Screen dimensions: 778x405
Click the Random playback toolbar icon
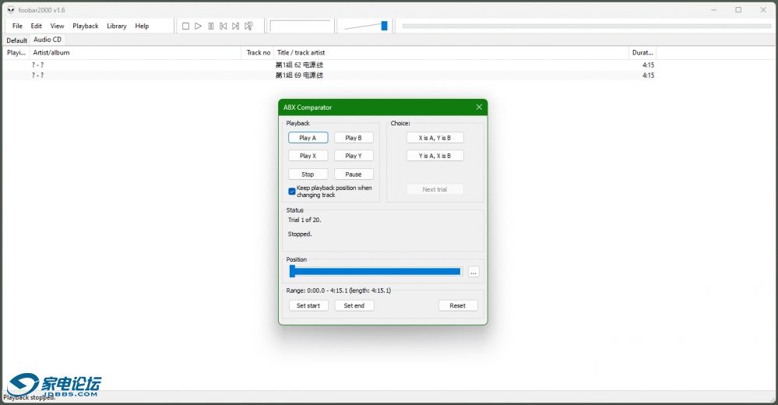coord(248,26)
